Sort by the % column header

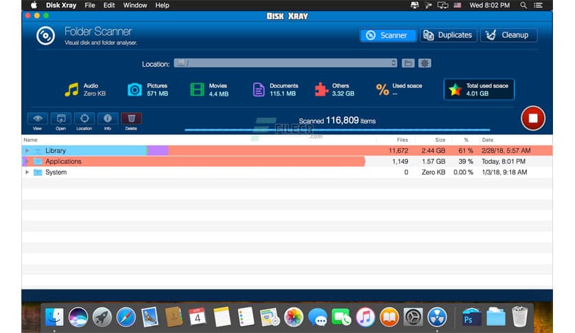tap(466, 140)
